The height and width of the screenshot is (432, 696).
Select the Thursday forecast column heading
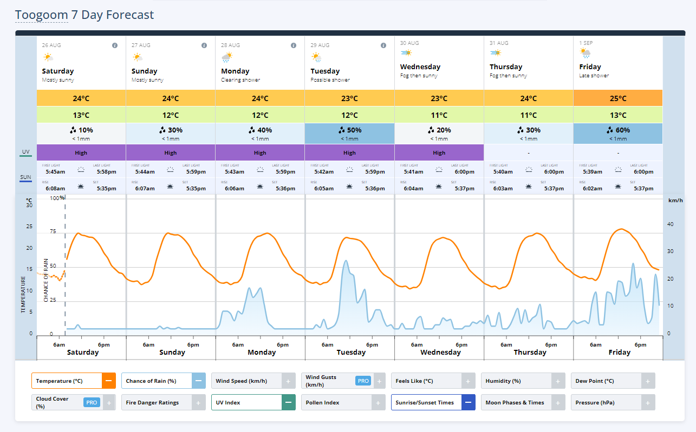506,67
